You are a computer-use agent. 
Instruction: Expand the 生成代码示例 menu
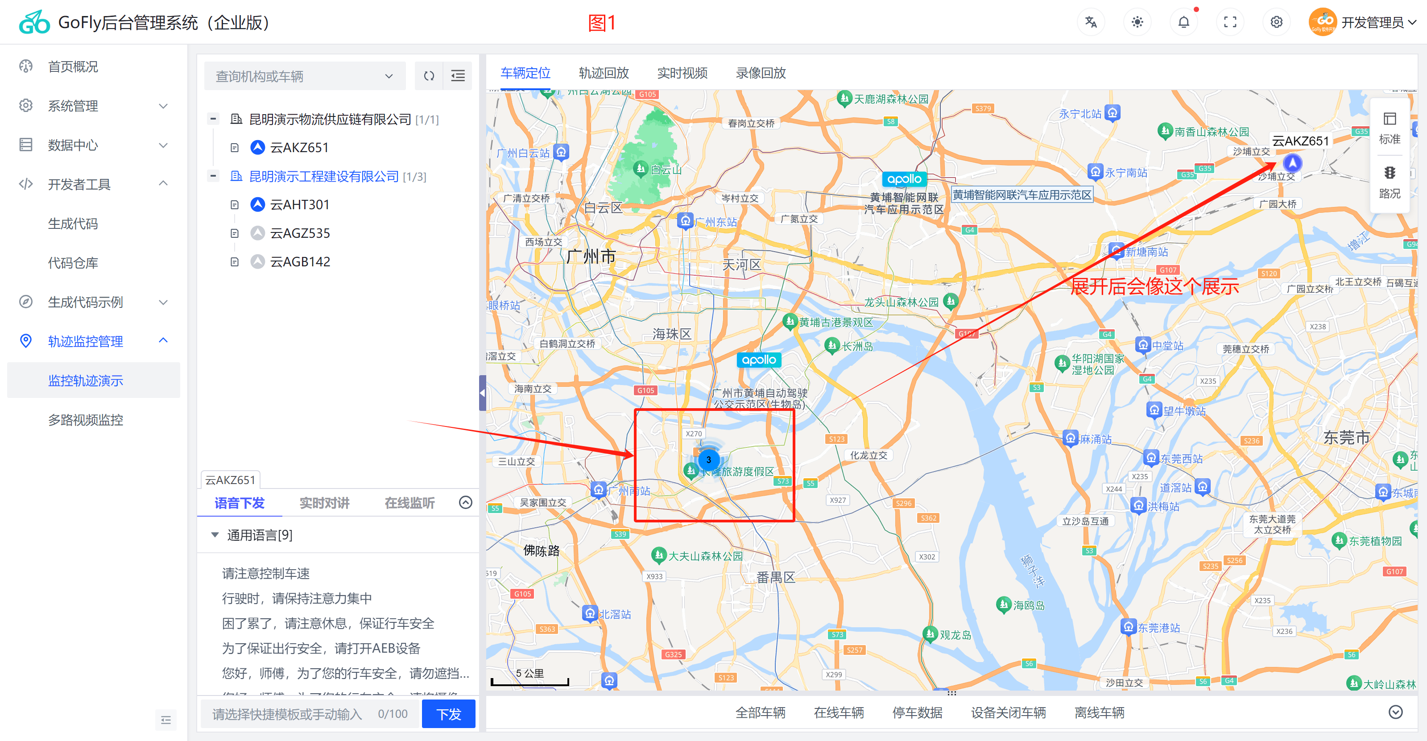pyautogui.click(x=93, y=302)
